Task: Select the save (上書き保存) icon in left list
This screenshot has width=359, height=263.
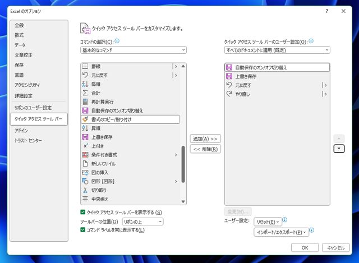Action: [85, 137]
